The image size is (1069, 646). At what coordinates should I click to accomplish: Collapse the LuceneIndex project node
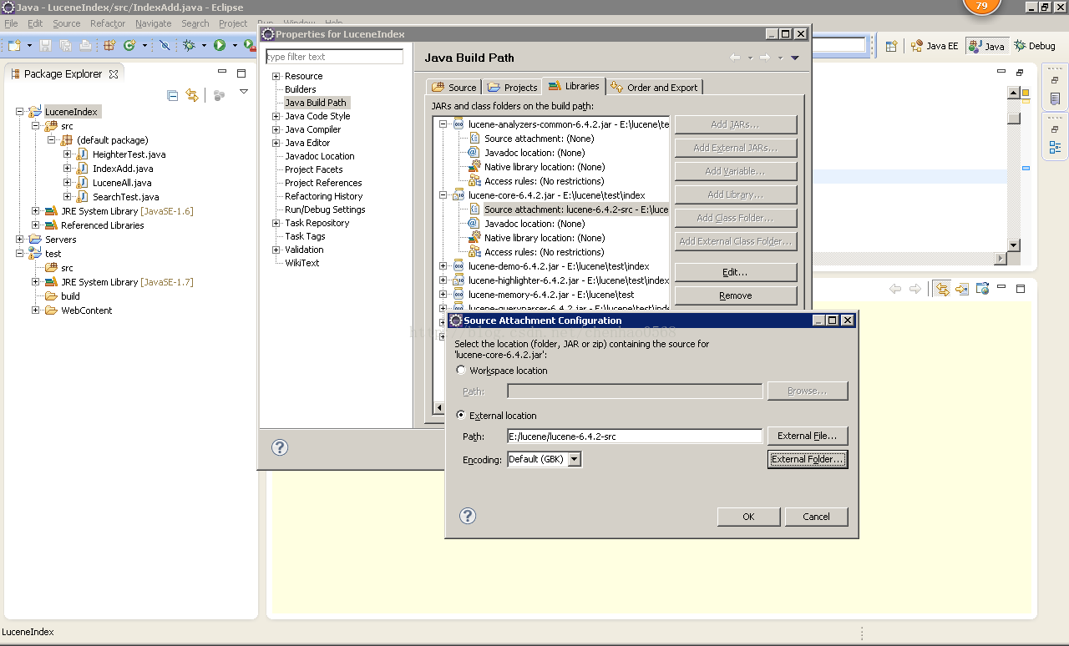point(20,112)
